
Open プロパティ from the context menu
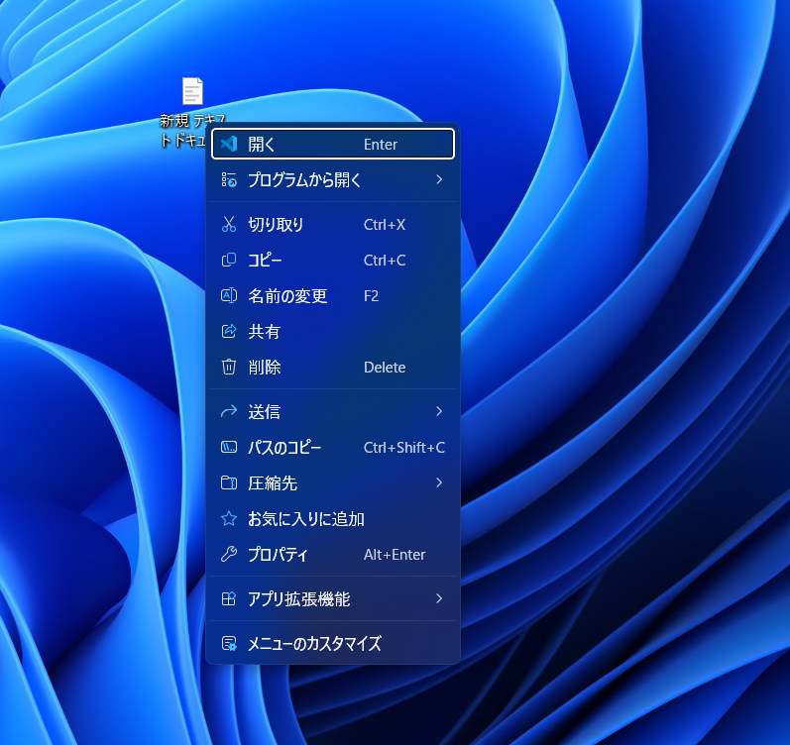(333, 555)
